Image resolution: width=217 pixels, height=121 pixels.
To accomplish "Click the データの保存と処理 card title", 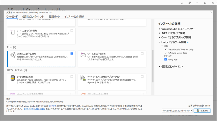I will click(25, 77).
